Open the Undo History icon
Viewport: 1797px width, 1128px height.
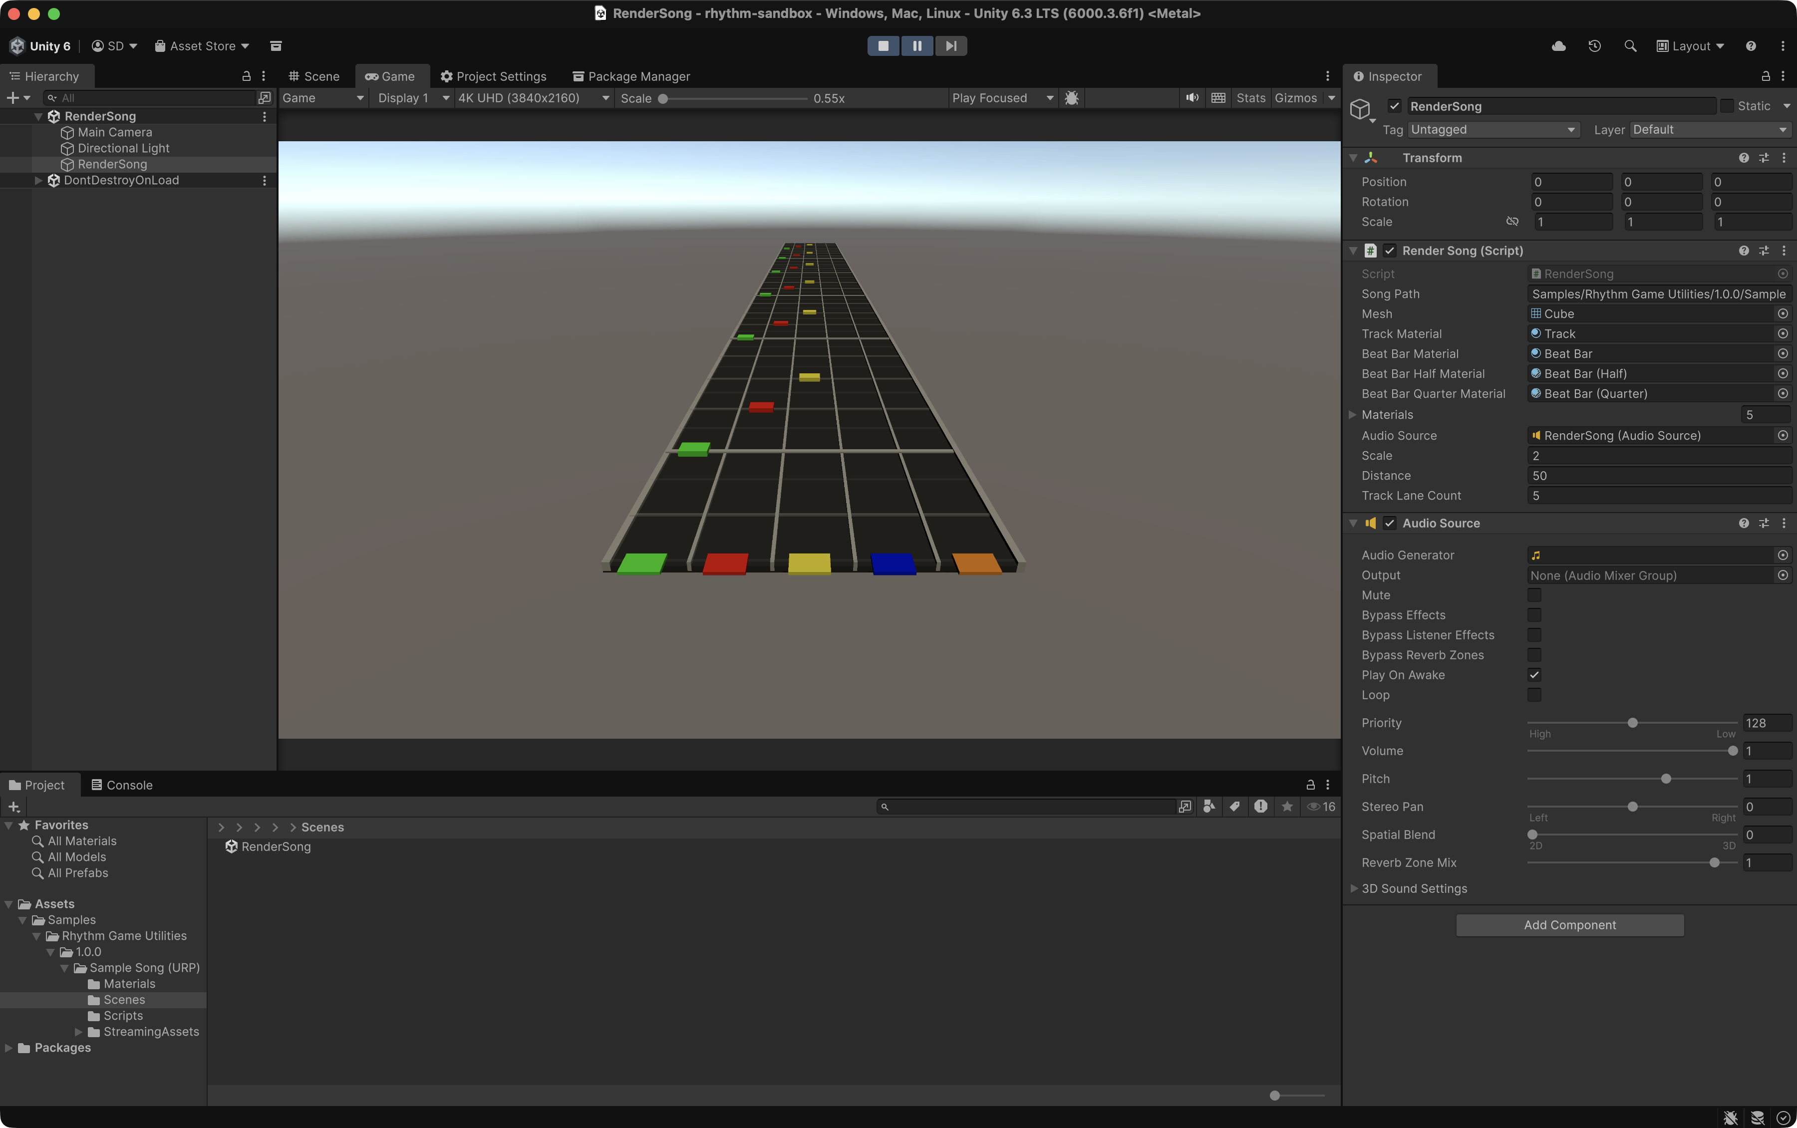1594,46
